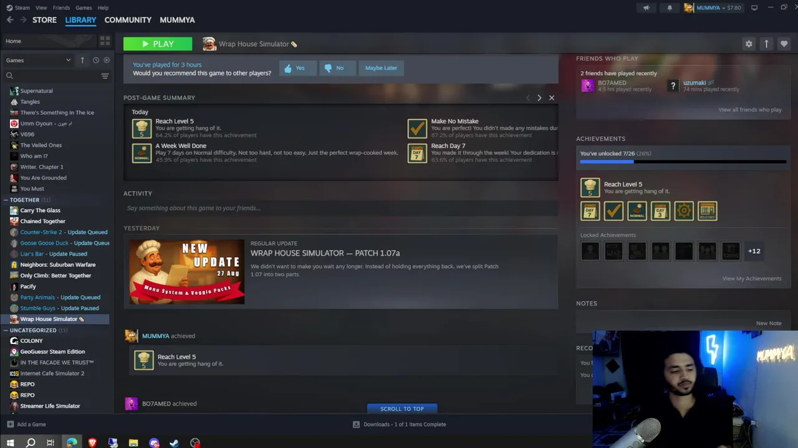Open the Friends menu
The width and height of the screenshot is (798, 448).
coord(61,7)
